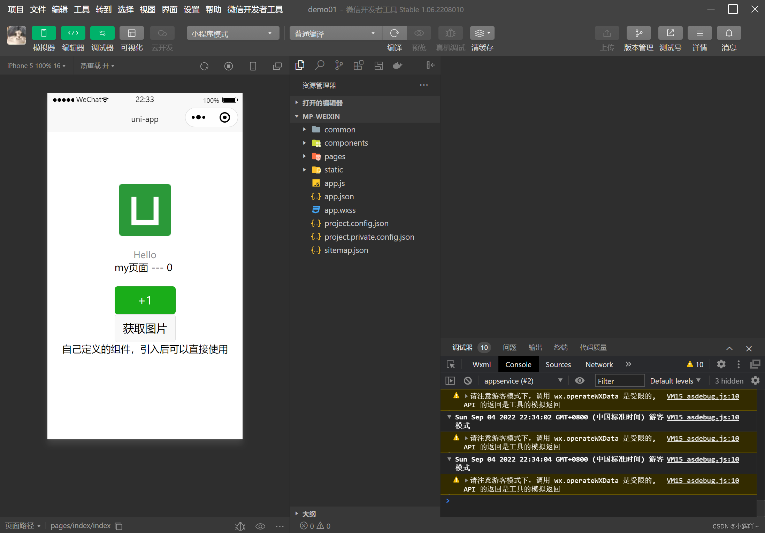Open the 工具 menu

pos(82,9)
